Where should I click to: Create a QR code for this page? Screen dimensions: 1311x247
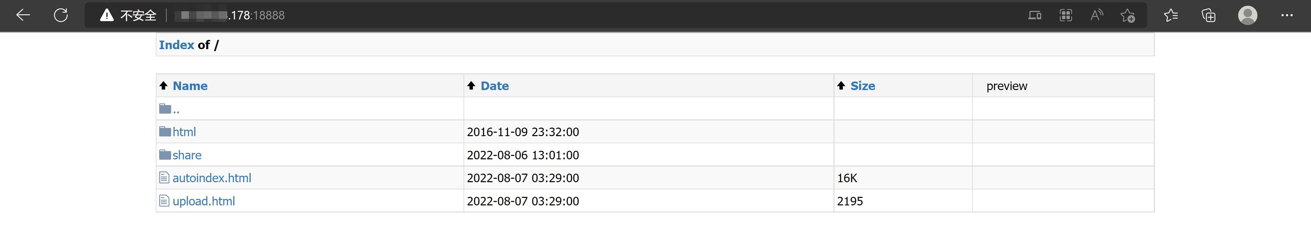(x=1066, y=15)
